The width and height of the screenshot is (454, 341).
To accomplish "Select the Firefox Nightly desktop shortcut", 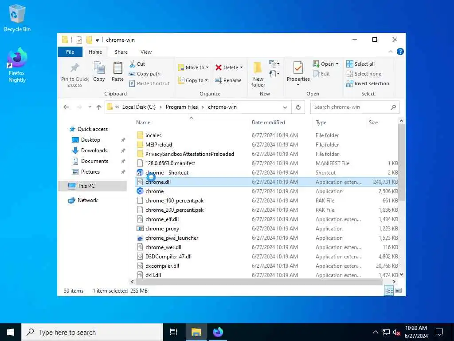I will (x=17, y=65).
